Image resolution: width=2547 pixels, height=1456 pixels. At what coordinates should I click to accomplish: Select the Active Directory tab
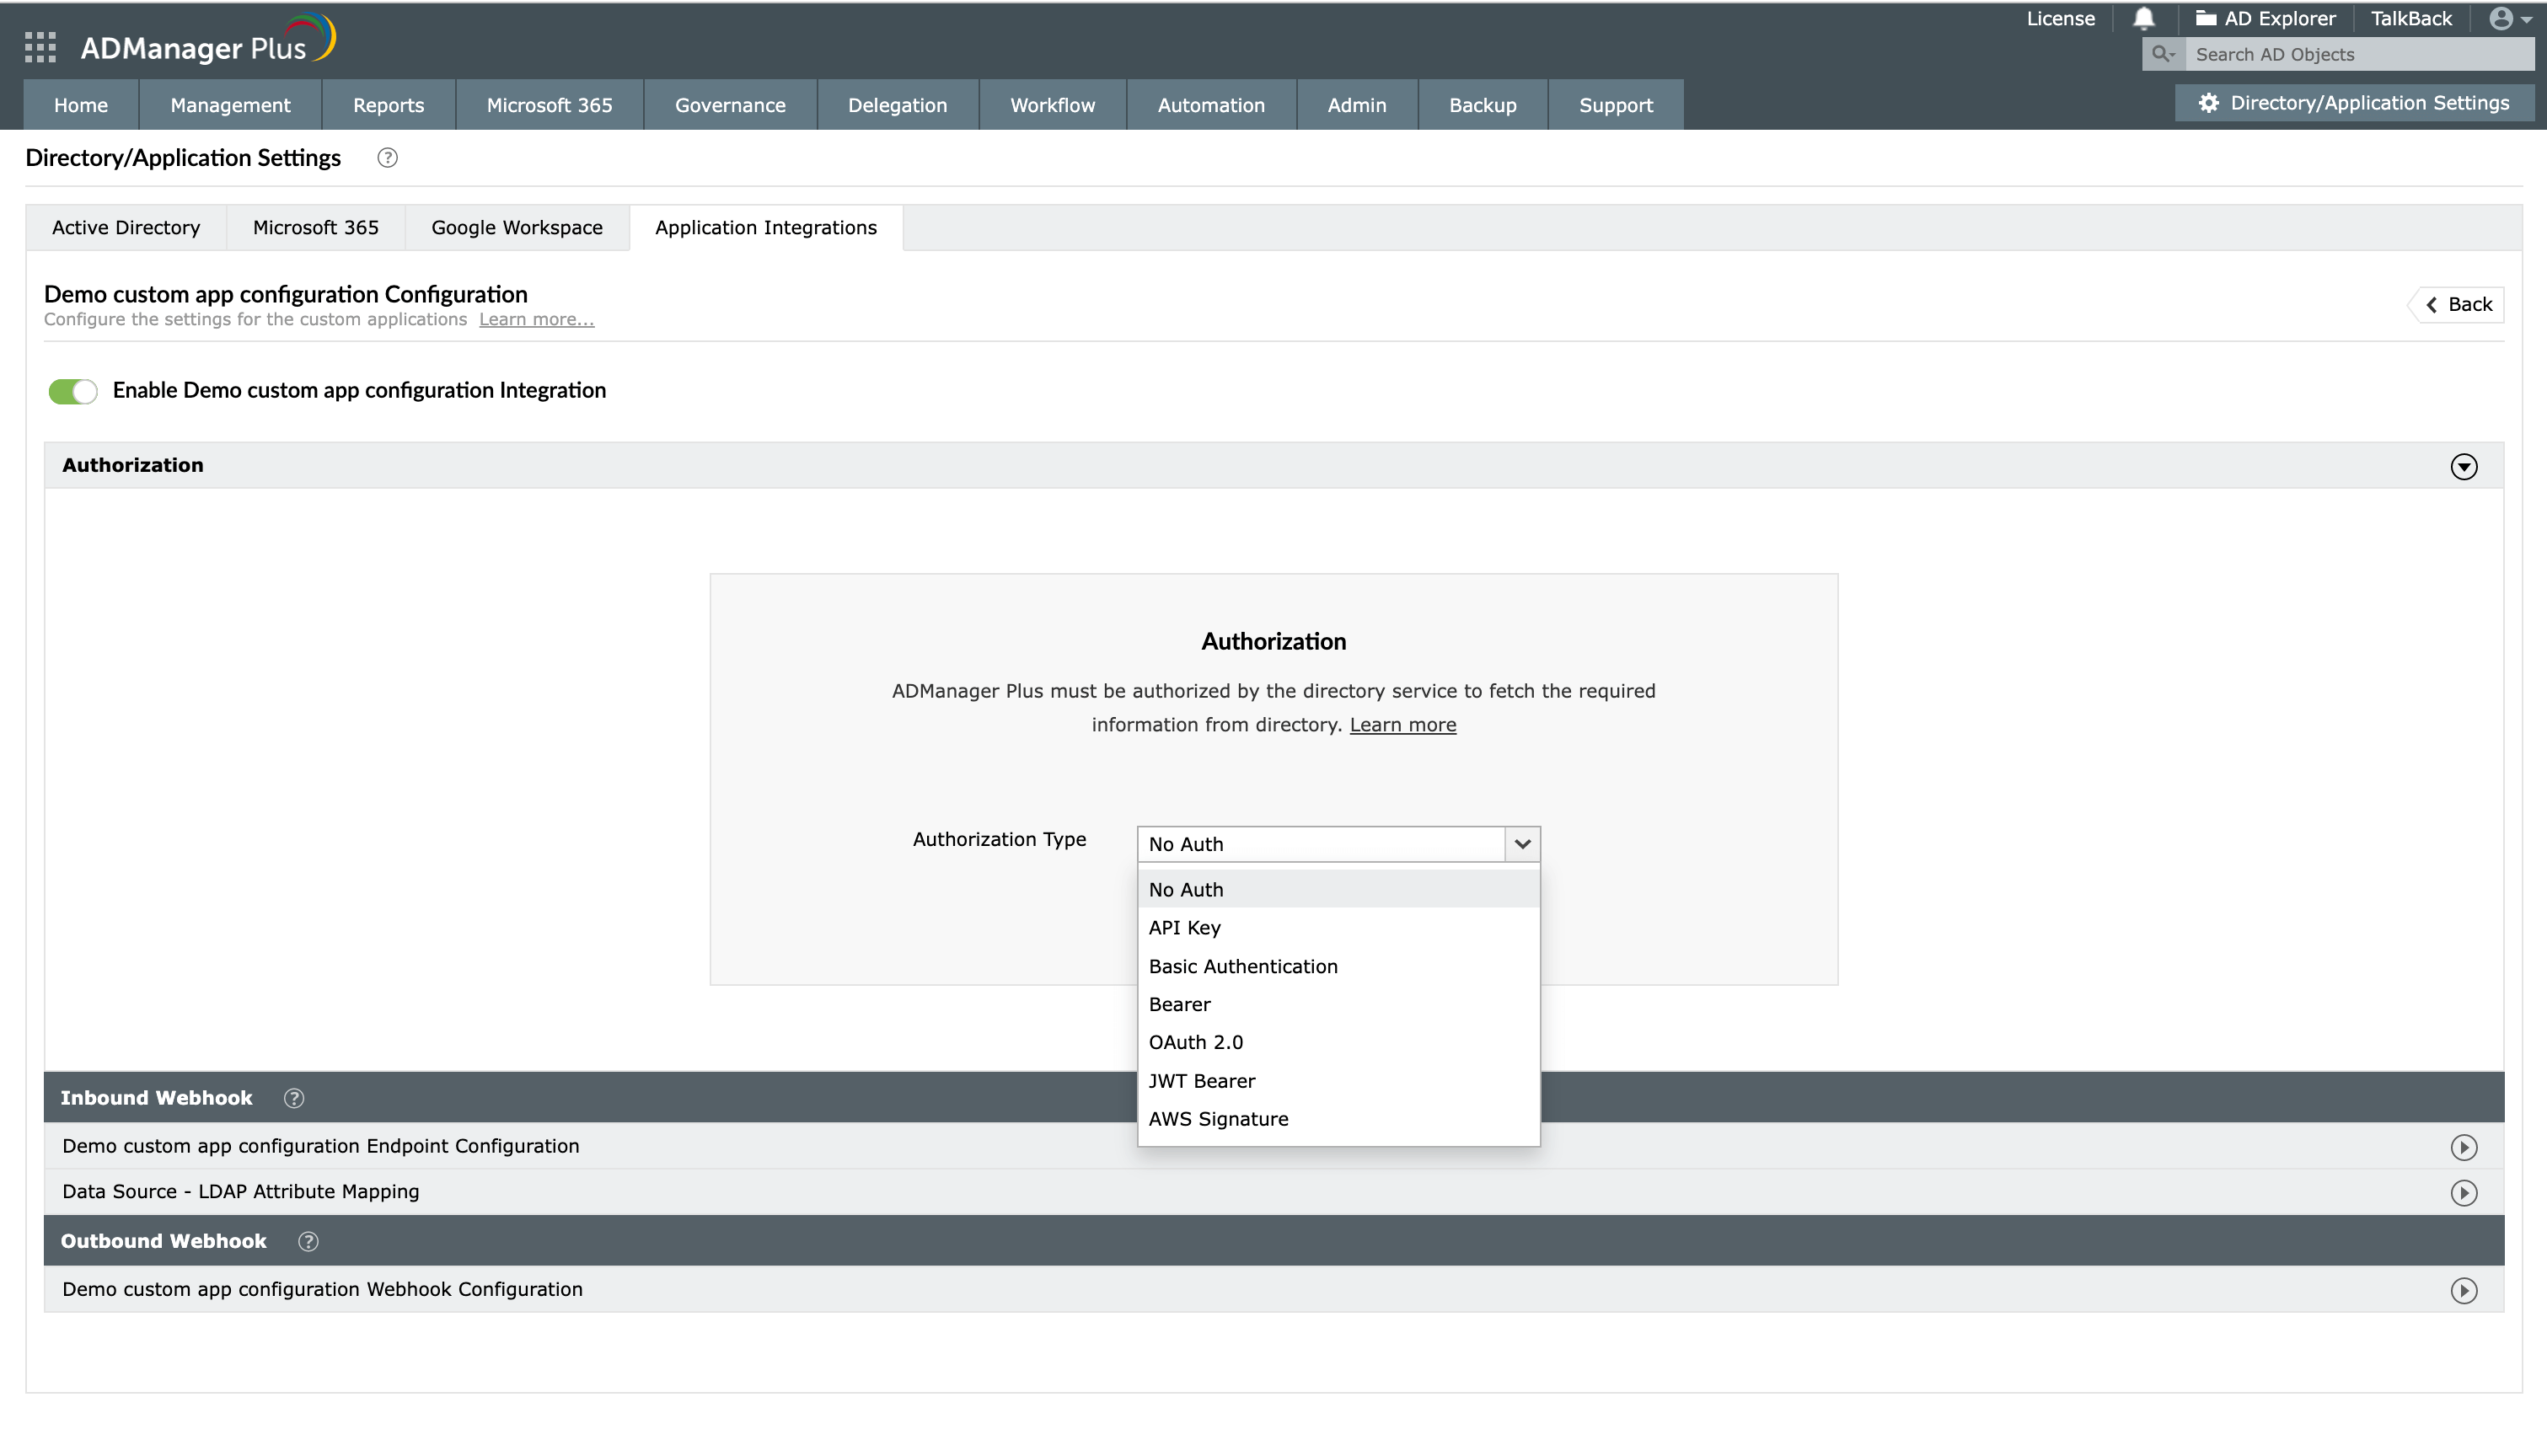click(126, 227)
